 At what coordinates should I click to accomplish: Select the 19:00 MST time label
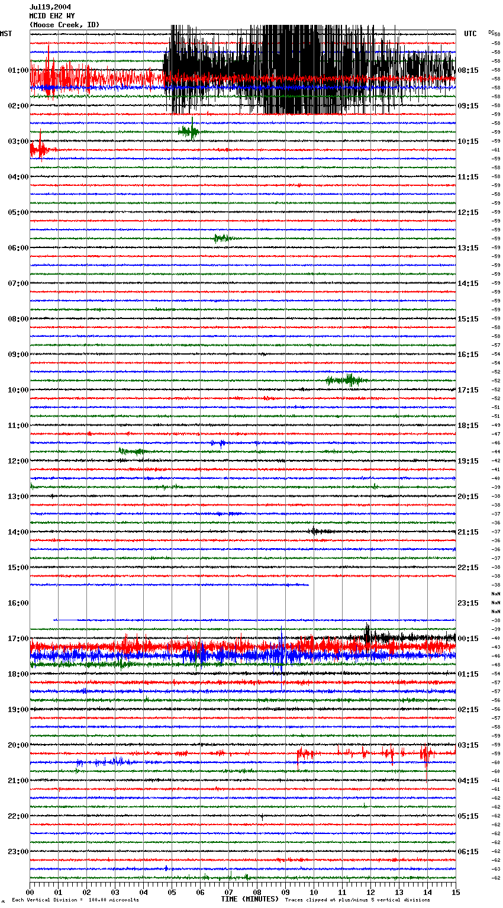click(x=18, y=709)
